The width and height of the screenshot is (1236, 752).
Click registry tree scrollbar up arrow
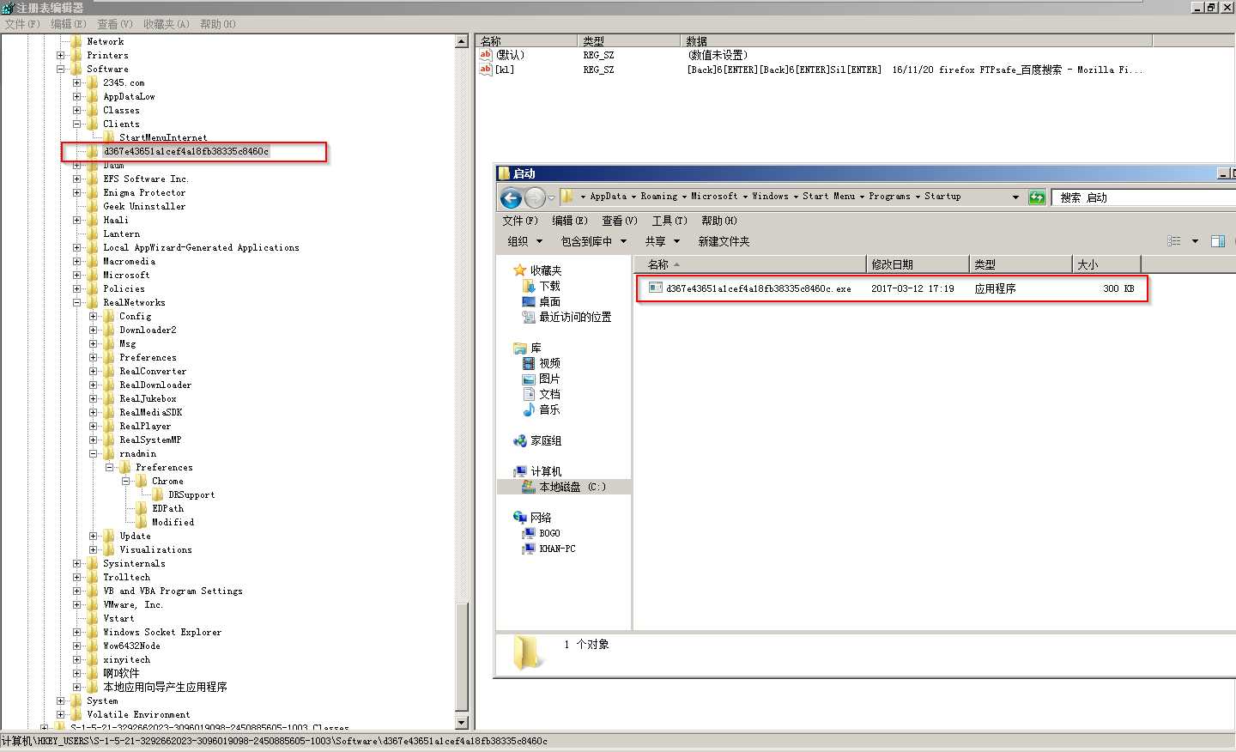coord(461,41)
